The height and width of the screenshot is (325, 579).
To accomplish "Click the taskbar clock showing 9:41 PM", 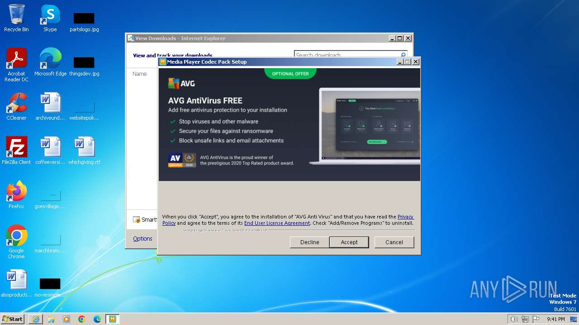I will pyautogui.click(x=555, y=319).
